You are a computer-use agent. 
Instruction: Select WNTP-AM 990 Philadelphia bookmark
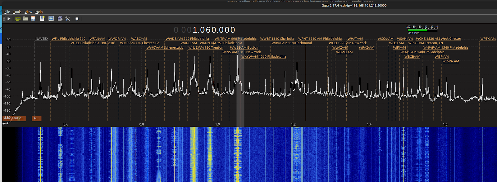[235, 39]
